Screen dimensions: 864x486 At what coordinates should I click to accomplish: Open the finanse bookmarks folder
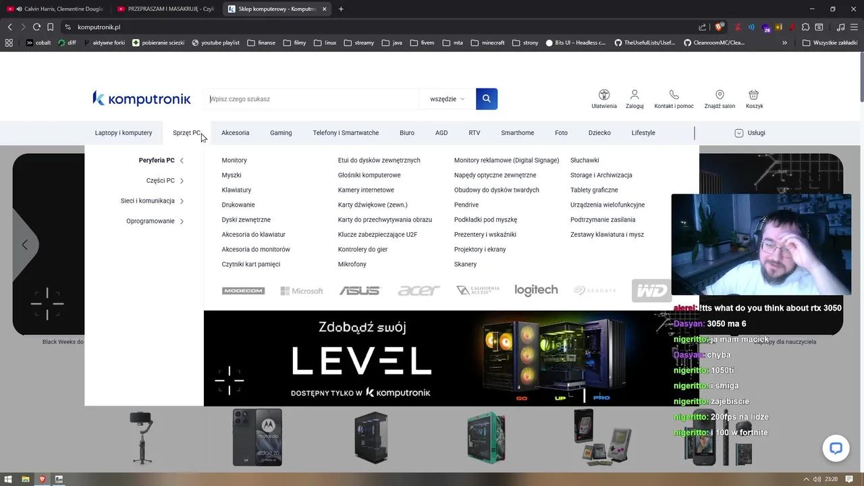tap(261, 43)
